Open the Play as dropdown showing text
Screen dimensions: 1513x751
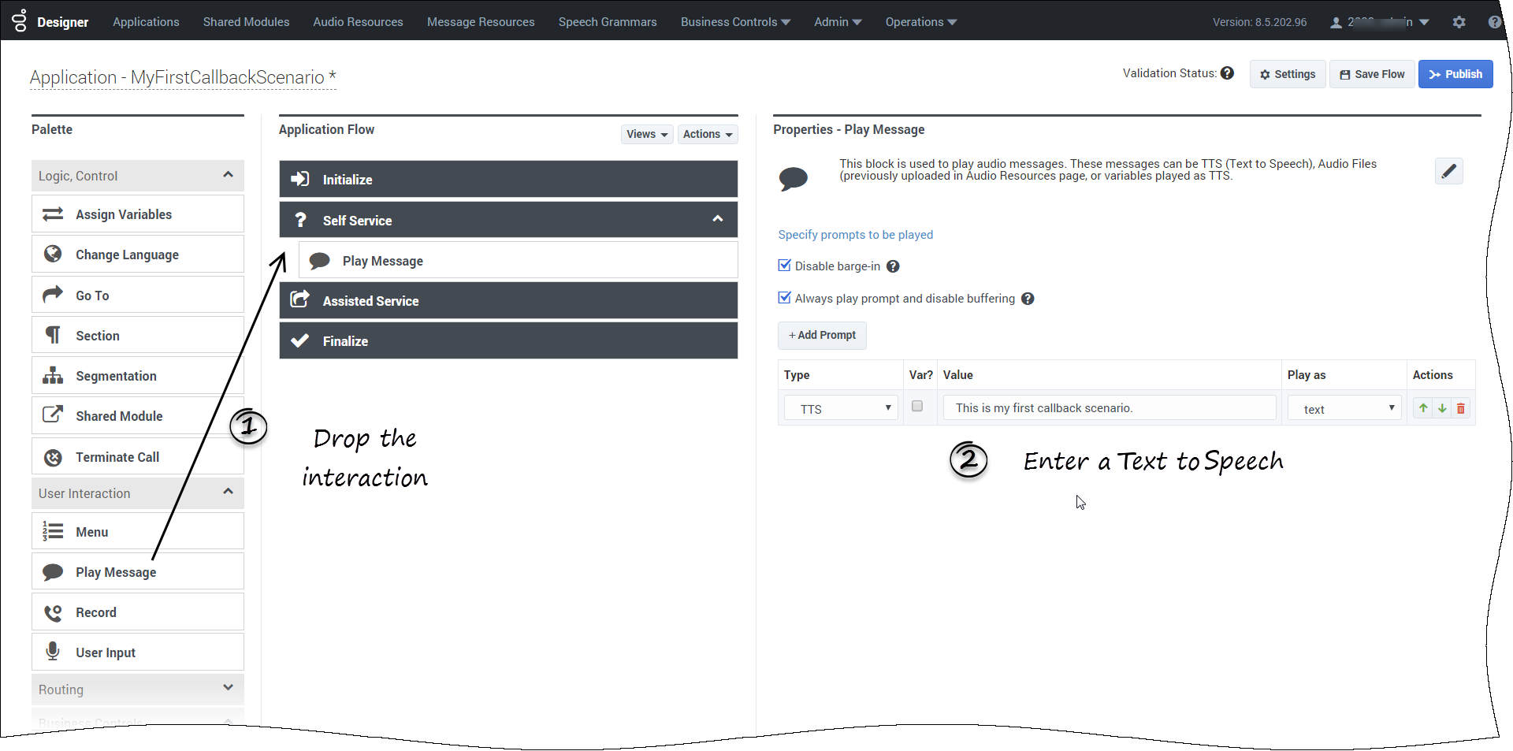coord(1344,408)
